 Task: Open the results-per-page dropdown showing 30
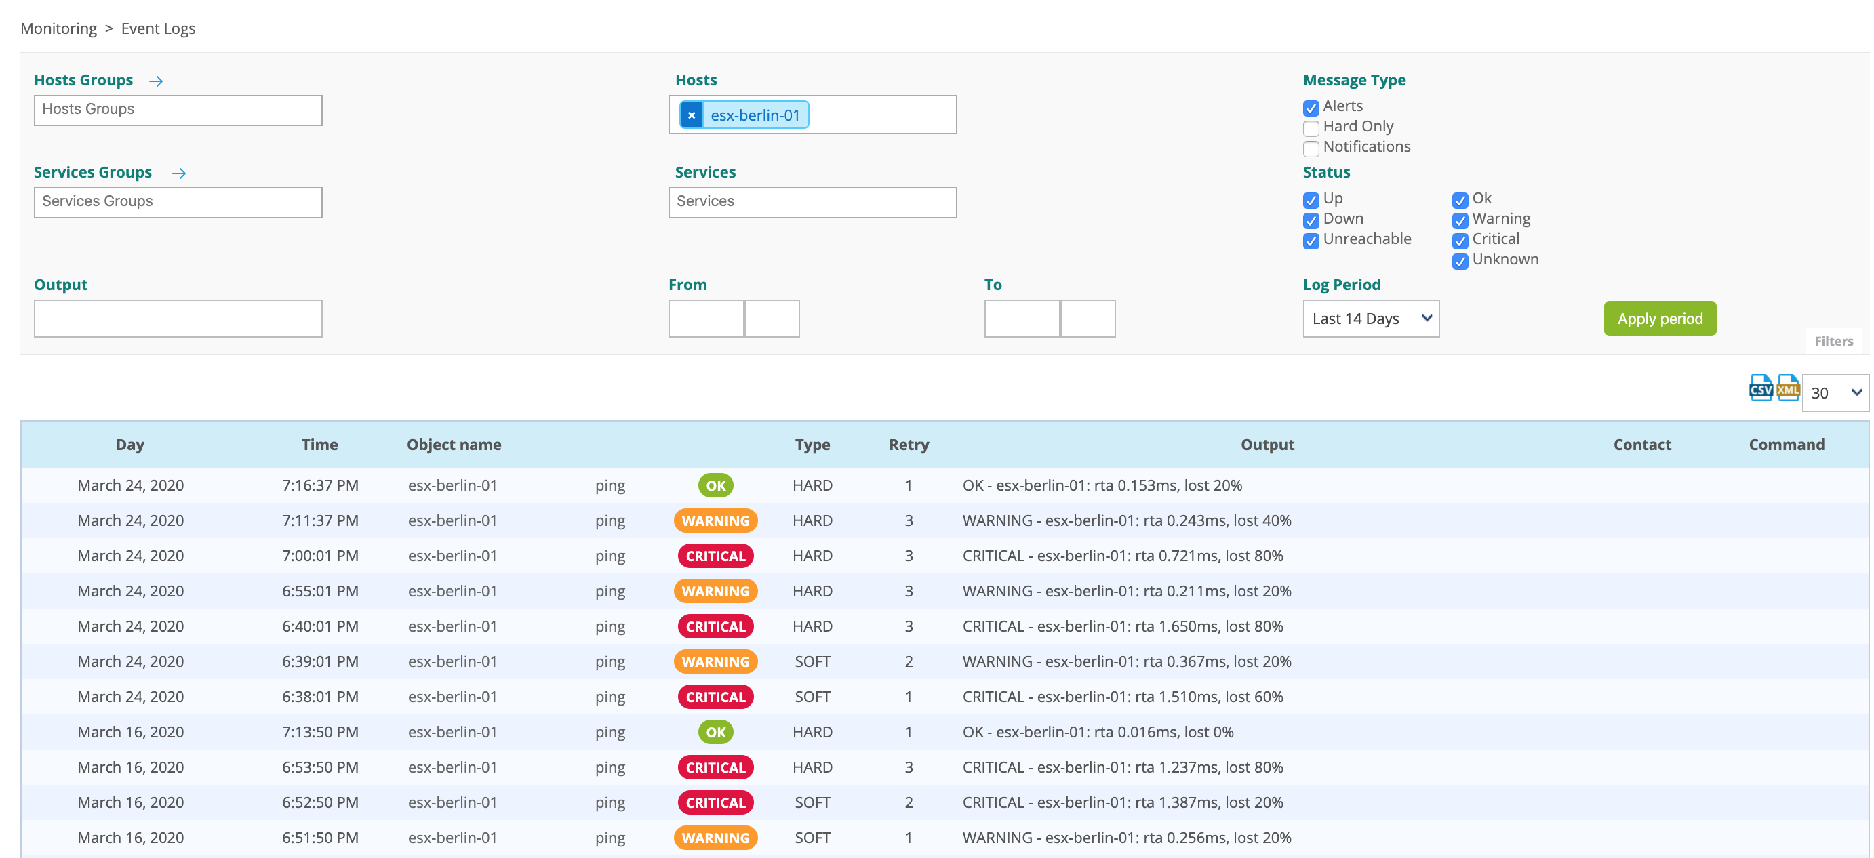(x=1835, y=393)
